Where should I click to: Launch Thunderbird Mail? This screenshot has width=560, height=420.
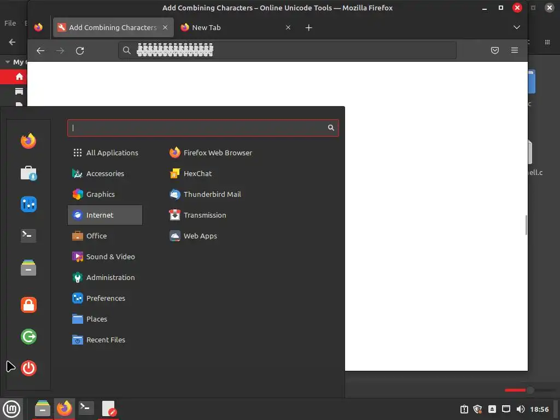tap(206, 194)
